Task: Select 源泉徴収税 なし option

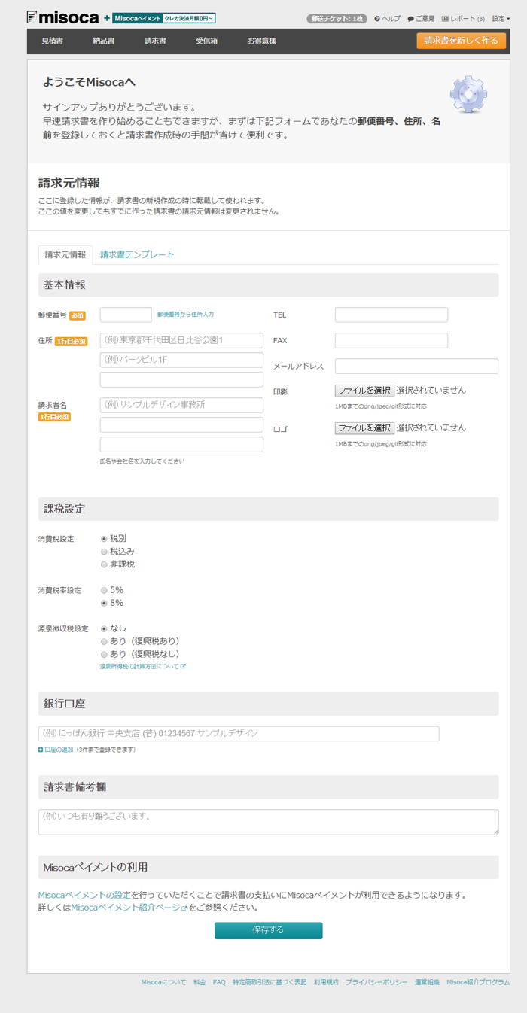Action: coord(104,628)
